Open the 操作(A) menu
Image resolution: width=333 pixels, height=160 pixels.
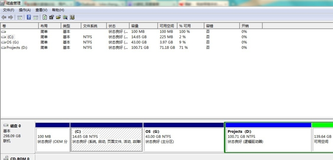(25, 10)
